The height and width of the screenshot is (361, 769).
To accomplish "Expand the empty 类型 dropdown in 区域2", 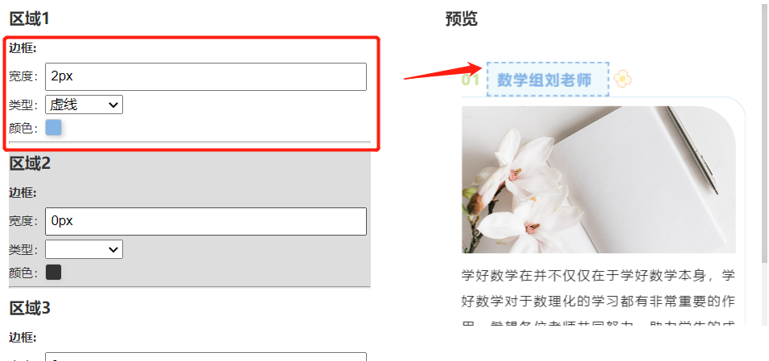I will point(84,249).
